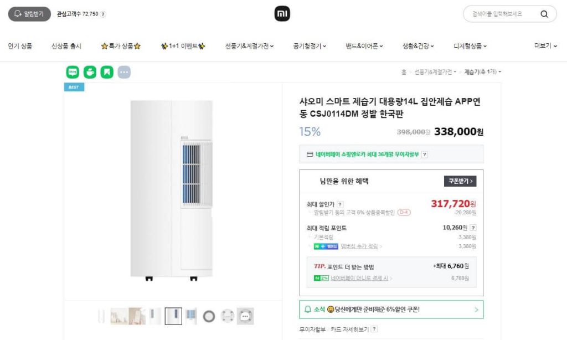
Task: Open the blog via the green Blog icon
Action: point(73,72)
